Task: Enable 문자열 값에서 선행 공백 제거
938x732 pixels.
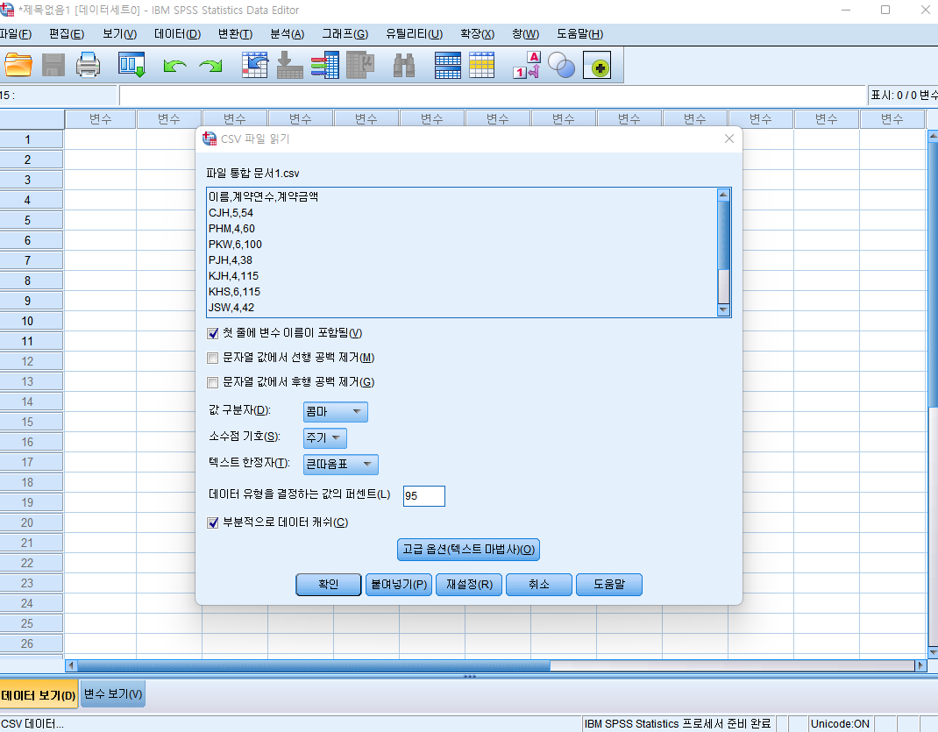Action: (212, 358)
